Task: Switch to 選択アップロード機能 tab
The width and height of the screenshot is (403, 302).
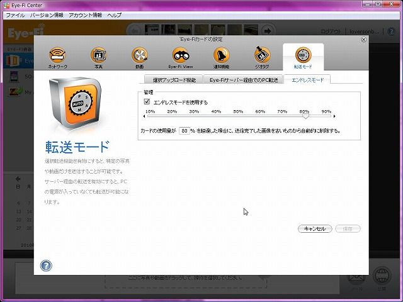Action: coord(174,80)
